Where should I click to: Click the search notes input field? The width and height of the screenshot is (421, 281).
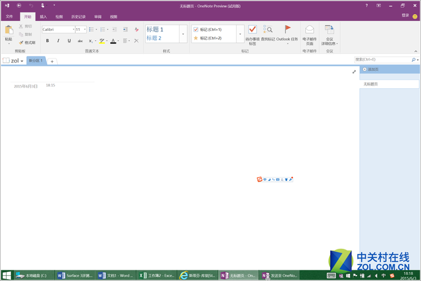click(383, 60)
